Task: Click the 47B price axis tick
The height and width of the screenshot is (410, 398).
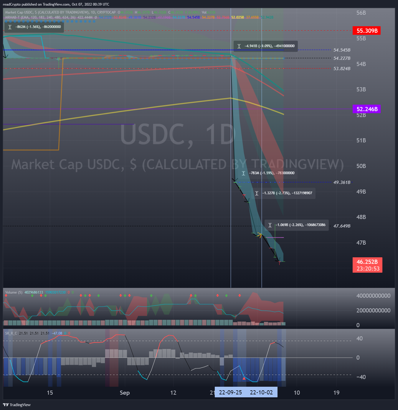Action: 361,243
